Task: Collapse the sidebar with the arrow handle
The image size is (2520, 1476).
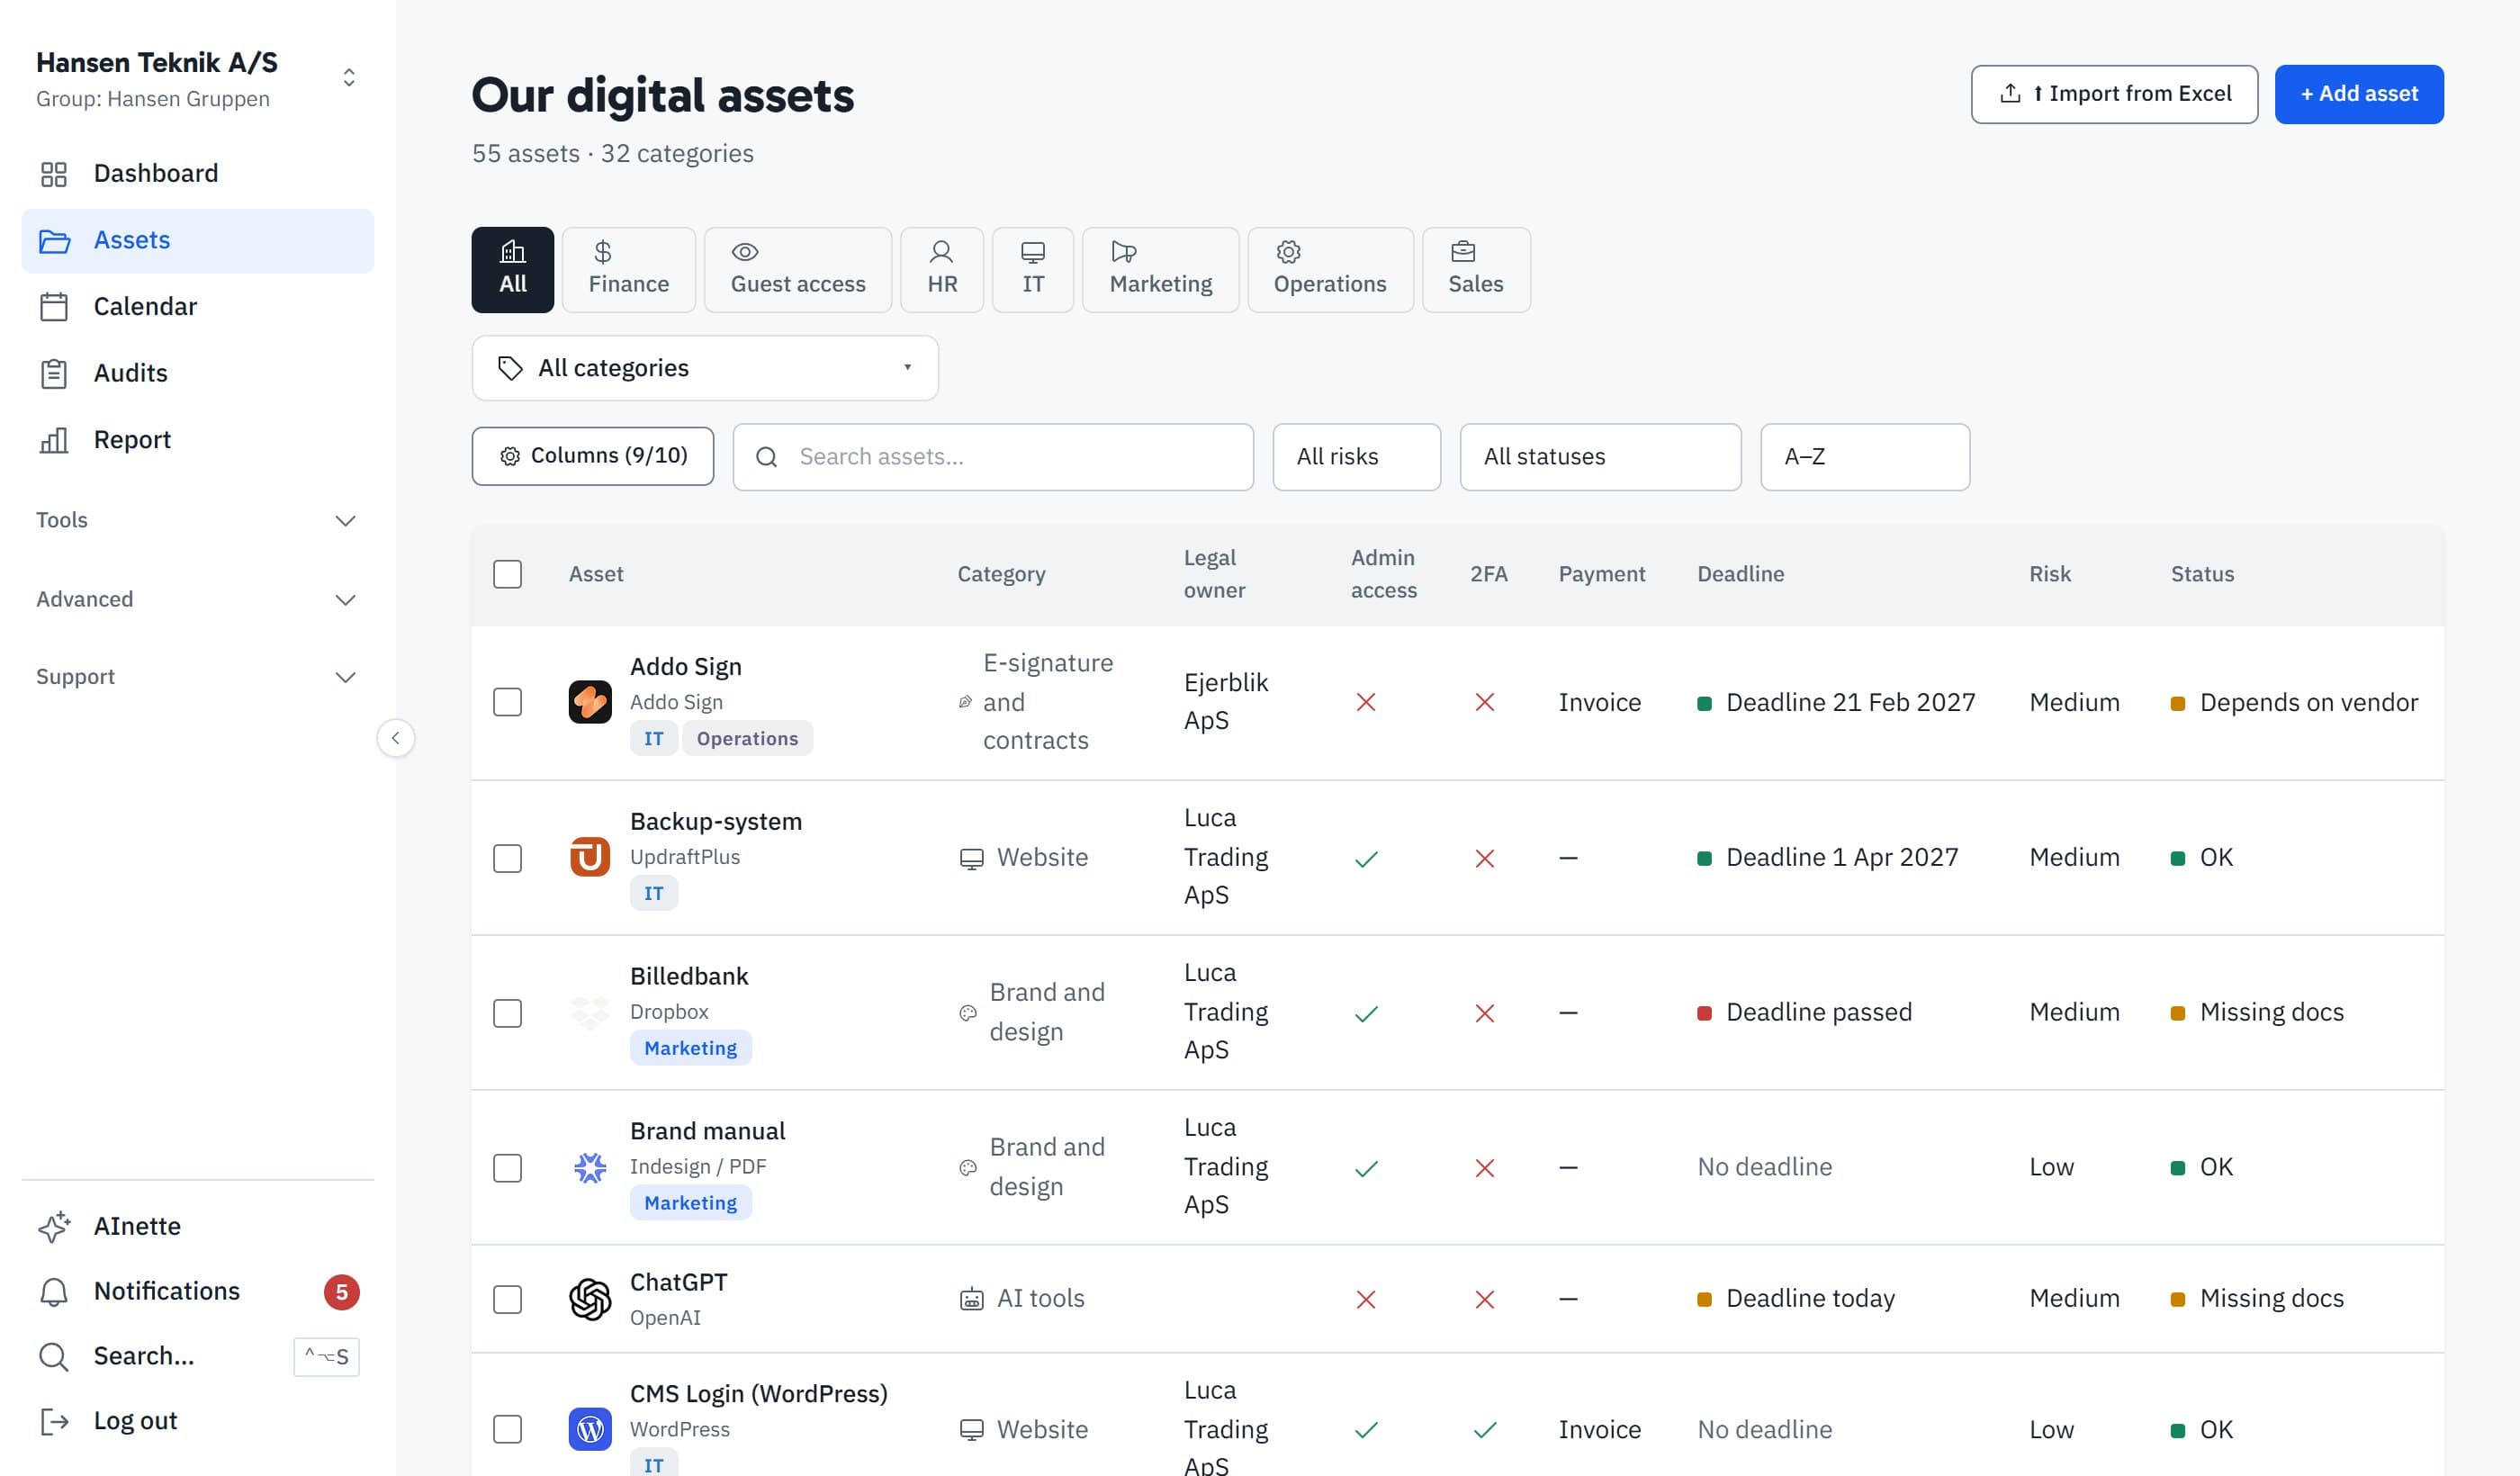Action: pyautogui.click(x=396, y=738)
